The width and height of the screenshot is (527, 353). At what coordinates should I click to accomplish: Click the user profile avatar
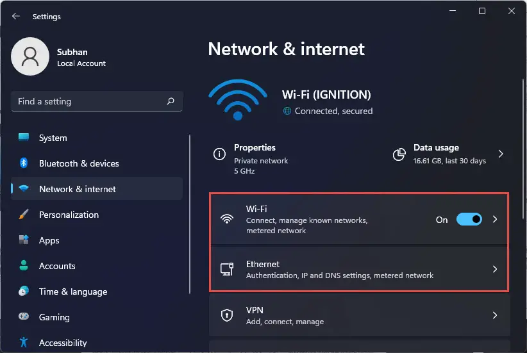pos(30,56)
